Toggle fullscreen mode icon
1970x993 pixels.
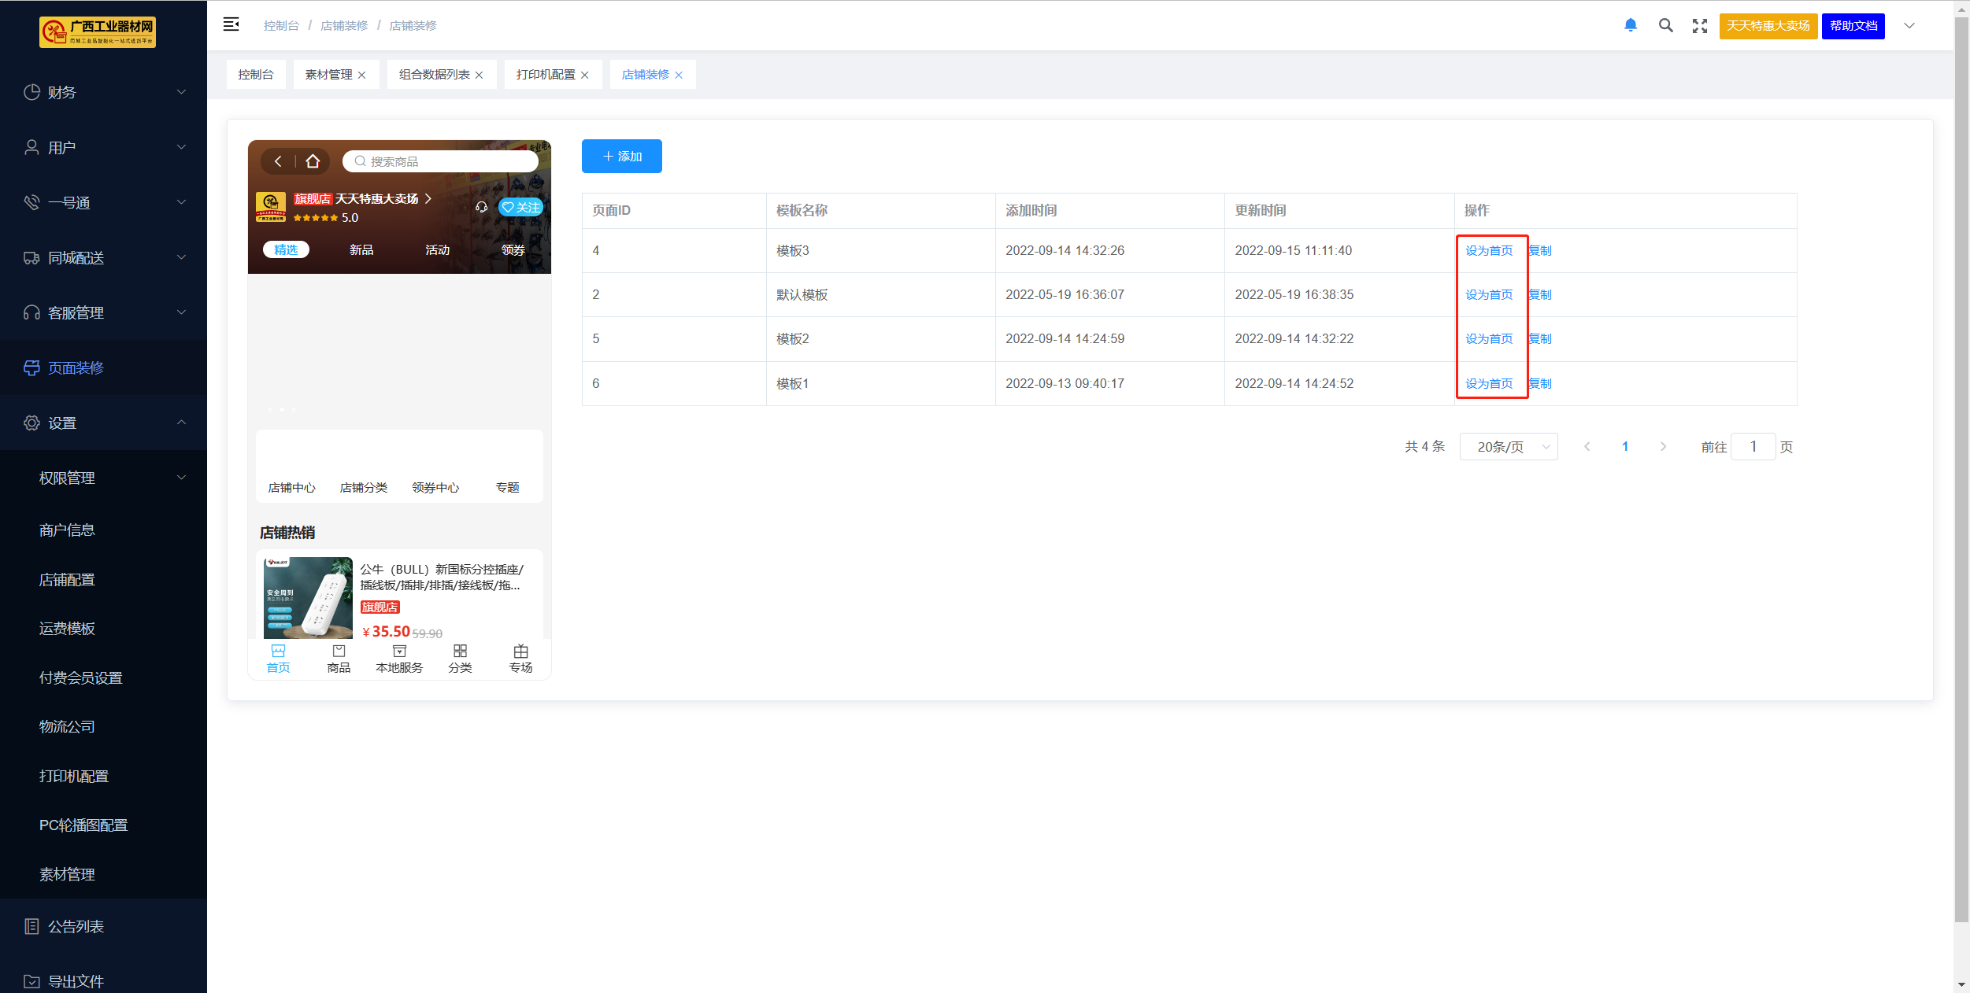(x=1699, y=26)
